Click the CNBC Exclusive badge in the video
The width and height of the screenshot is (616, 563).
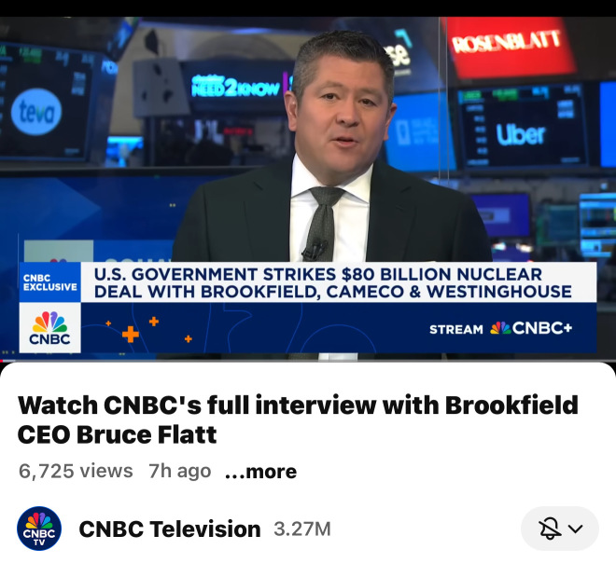pyautogui.click(x=49, y=282)
